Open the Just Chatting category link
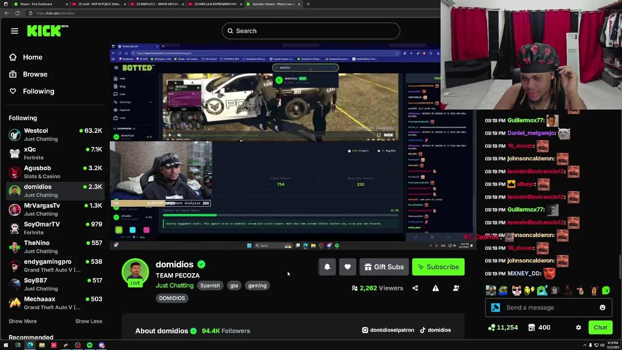This screenshot has width=622, height=350. pyautogui.click(x=174, y=285)
